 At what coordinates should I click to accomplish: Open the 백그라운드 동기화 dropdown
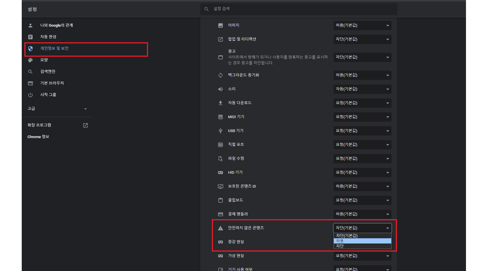point(362,75)
